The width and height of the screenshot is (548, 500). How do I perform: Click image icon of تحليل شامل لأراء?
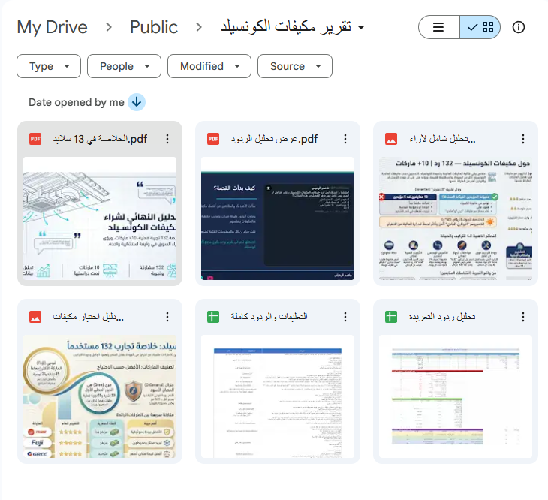tap(391, 139)
